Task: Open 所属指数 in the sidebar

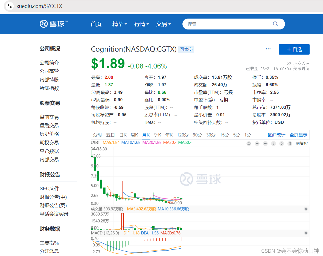Action: [x=49, y=88]
